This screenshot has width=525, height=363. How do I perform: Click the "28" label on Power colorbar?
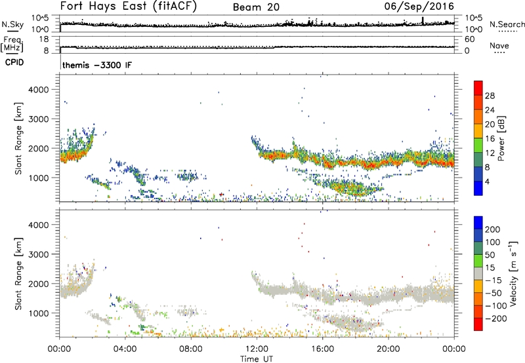click(490, 96)
